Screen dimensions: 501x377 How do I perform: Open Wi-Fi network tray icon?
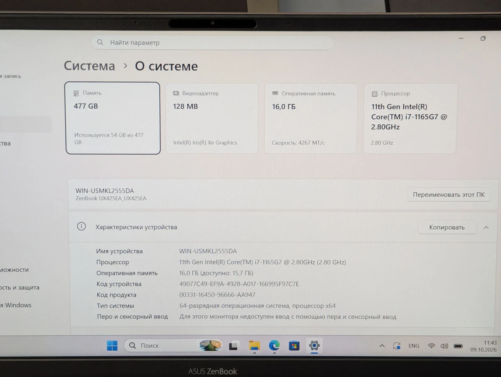click(x=431, y=346)
